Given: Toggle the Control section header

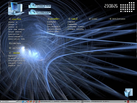Looking at the screenshot, I should [x=15, y=43].
